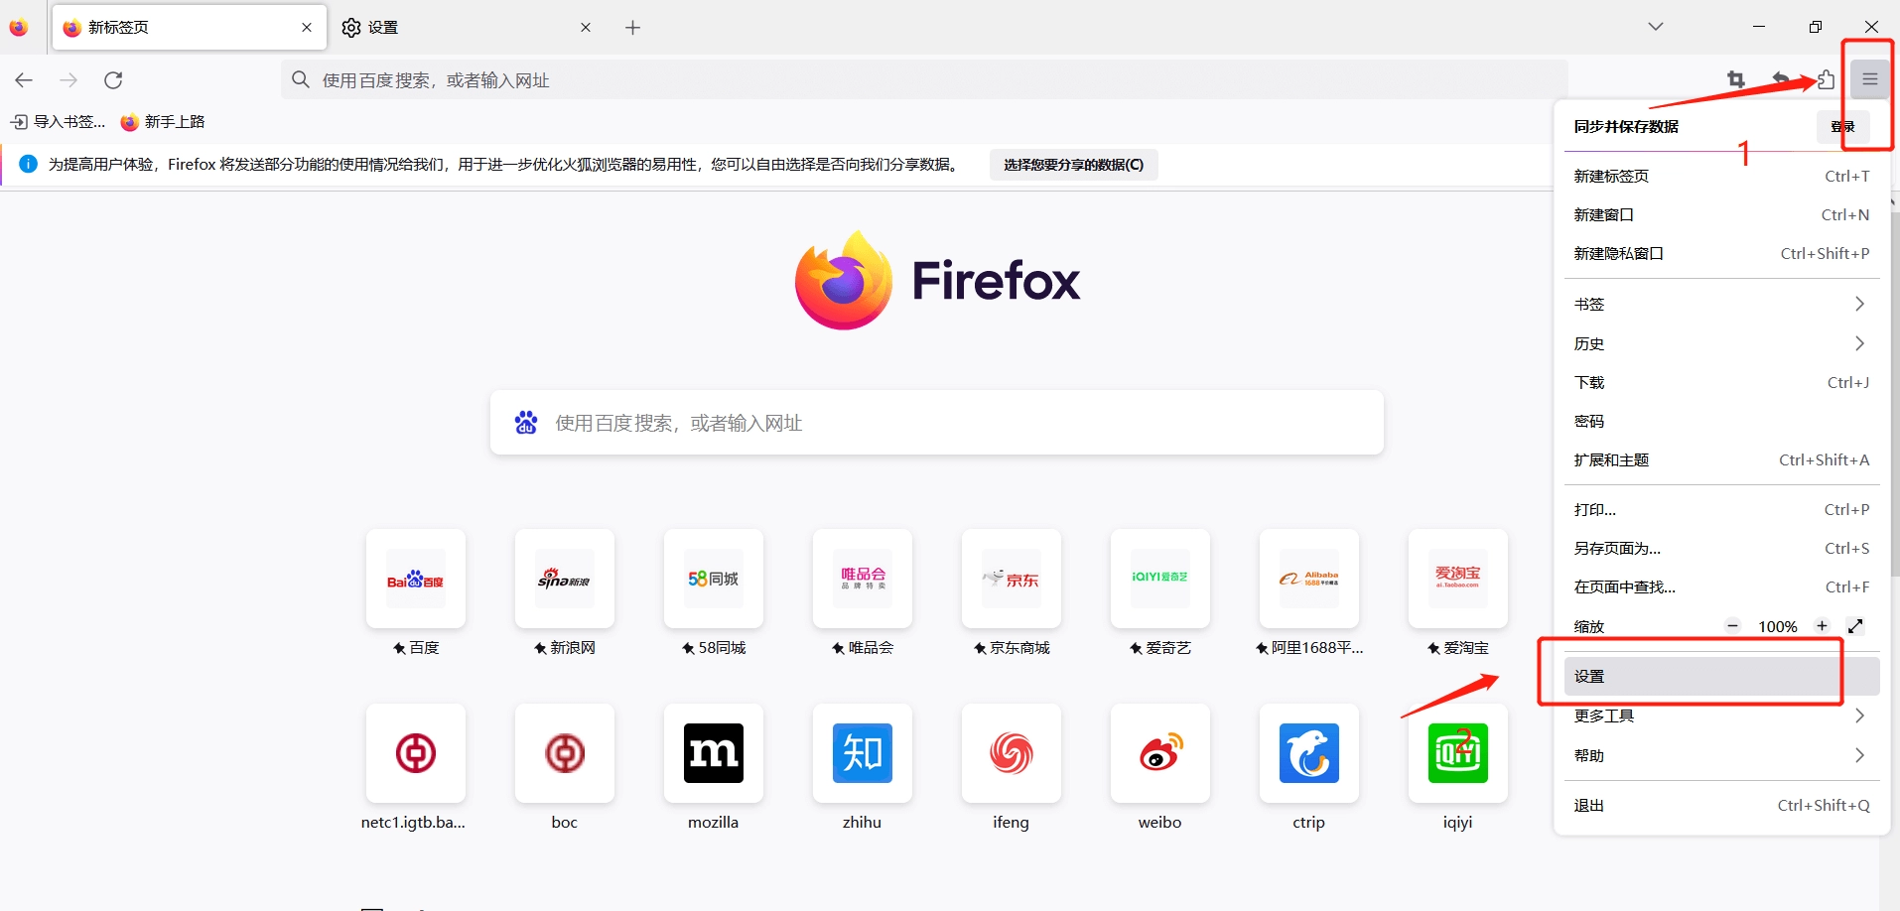This screenshot has height=911, width=1900.
Task: Go back to previous page
Action: [25, 79]
